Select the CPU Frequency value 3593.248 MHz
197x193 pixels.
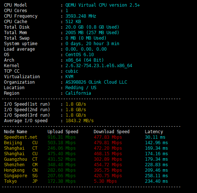(x=81, y=16)
